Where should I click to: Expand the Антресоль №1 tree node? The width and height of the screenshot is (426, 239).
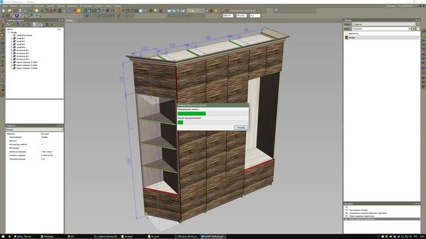click(x=11, y=50)
